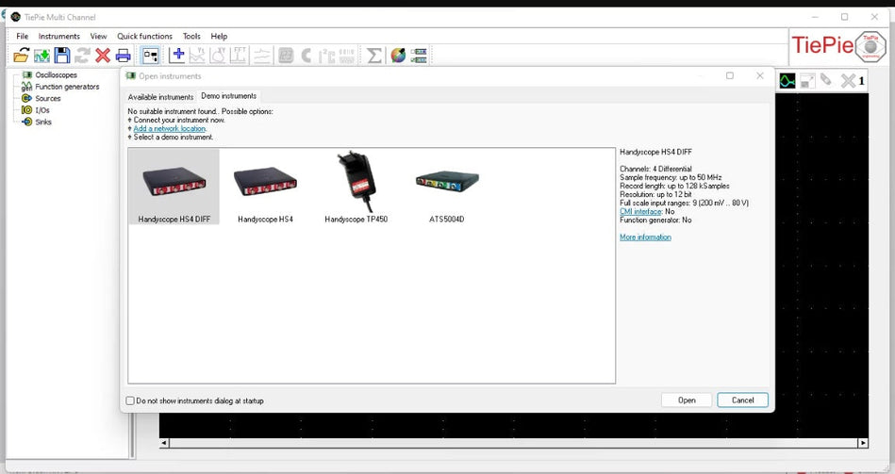Click the horizontal scrollbar right arrow
The height and width of the screenshot is (474, 895).
click(x=862, y=443)
